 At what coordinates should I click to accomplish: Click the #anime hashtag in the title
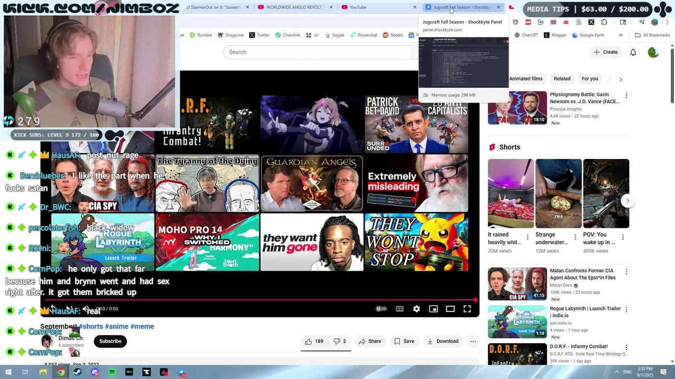pos(116,326)
